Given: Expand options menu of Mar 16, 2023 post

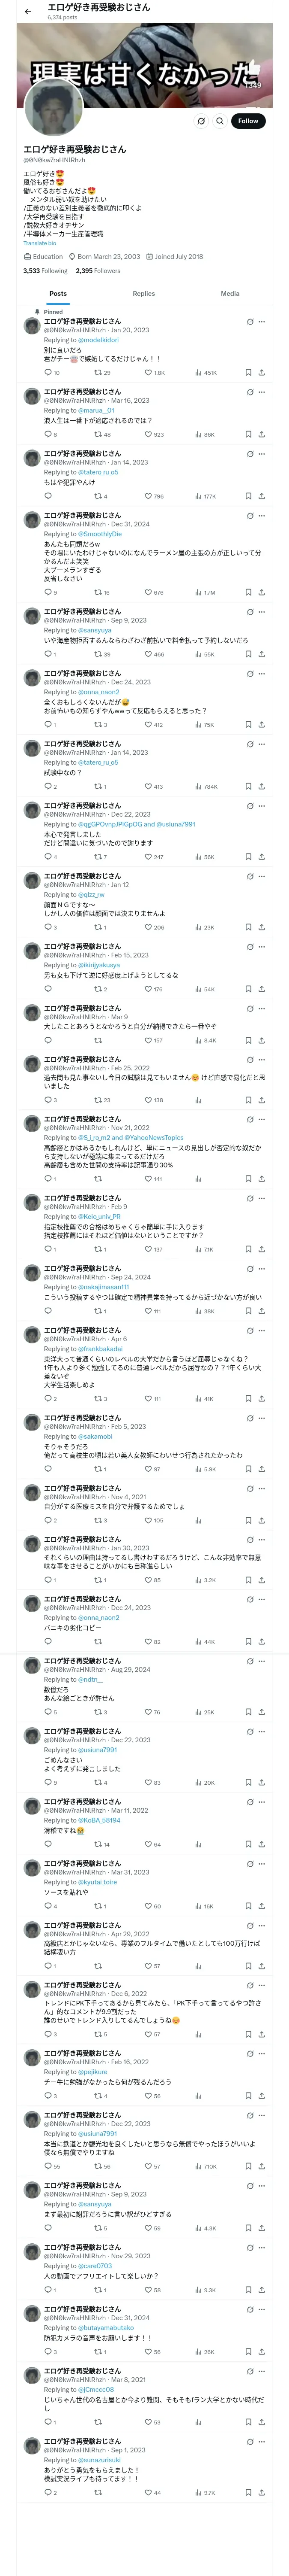Looking at the screenshot, I should 262,392.
